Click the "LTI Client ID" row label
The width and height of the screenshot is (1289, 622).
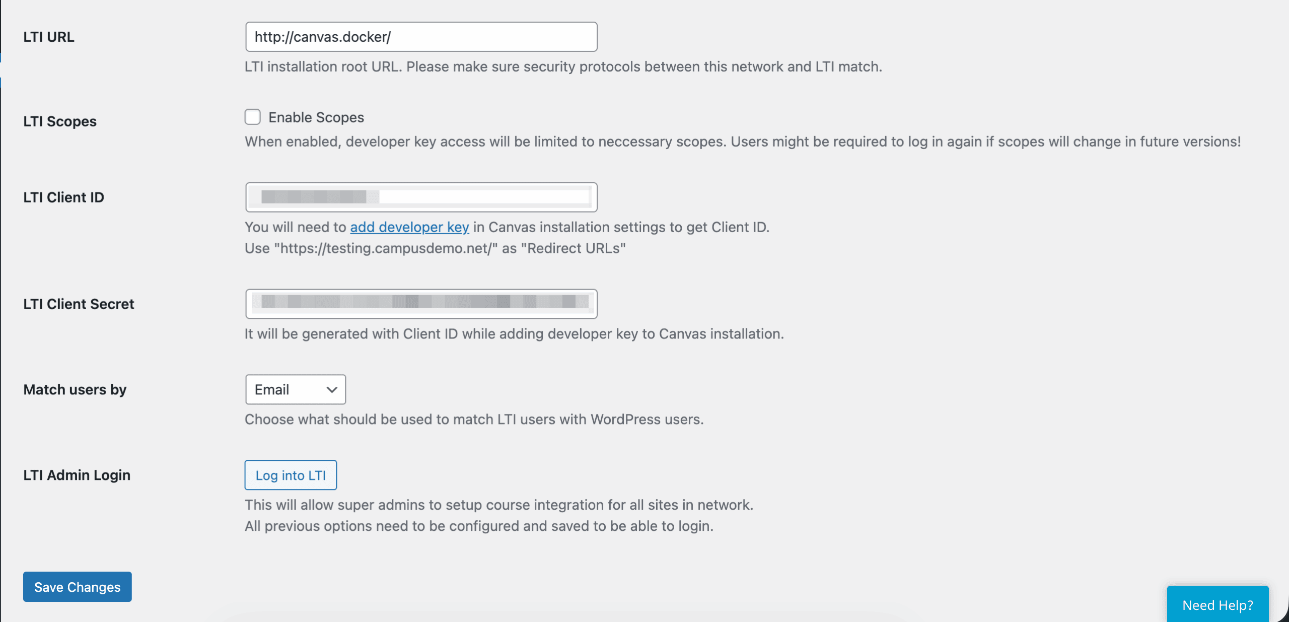(x=64, y=197)
